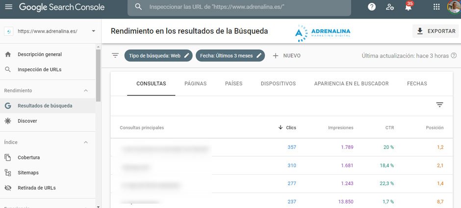Open notifications bell with 35 badge

click(409, 6)
